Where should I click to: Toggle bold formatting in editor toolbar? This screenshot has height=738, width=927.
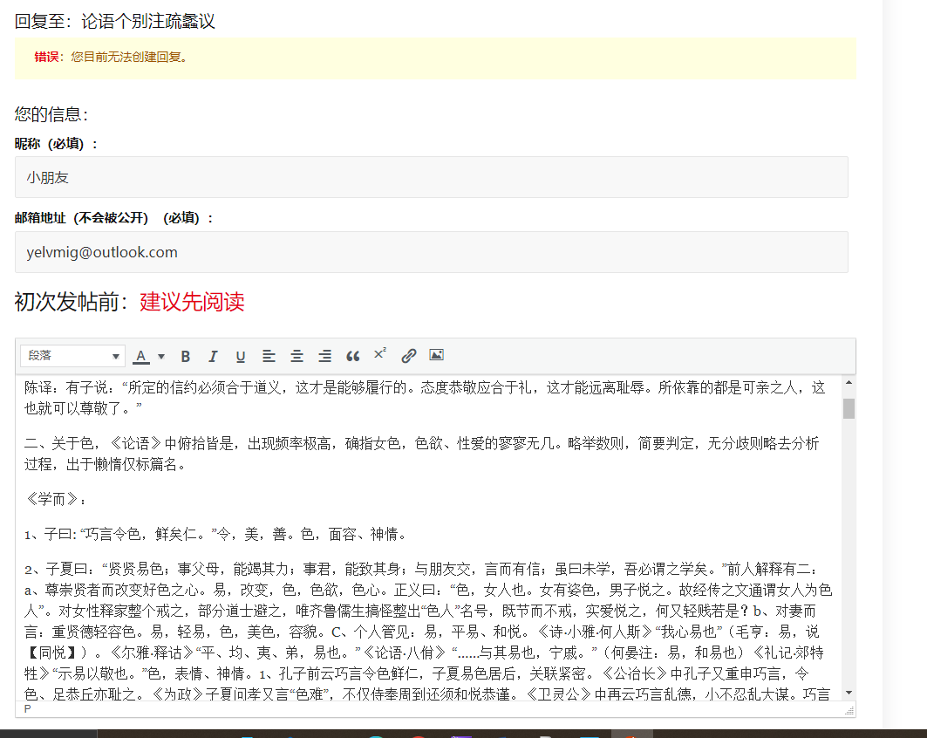[x=185, y=356]
